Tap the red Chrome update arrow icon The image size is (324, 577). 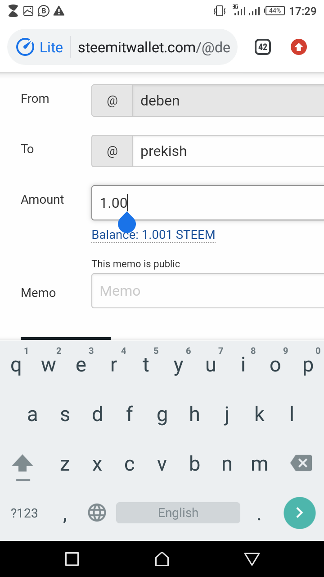coord(299,47)
